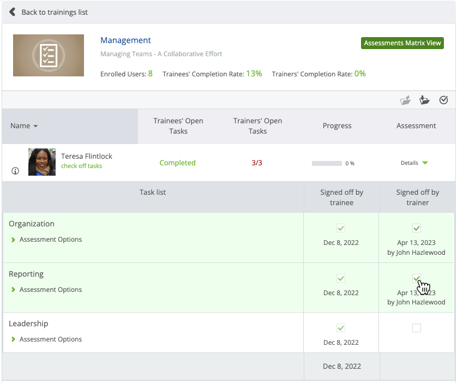
Task: Click the check-off circle icon in the toolbar
Action: pyautogui.click(x=443, y=100)
